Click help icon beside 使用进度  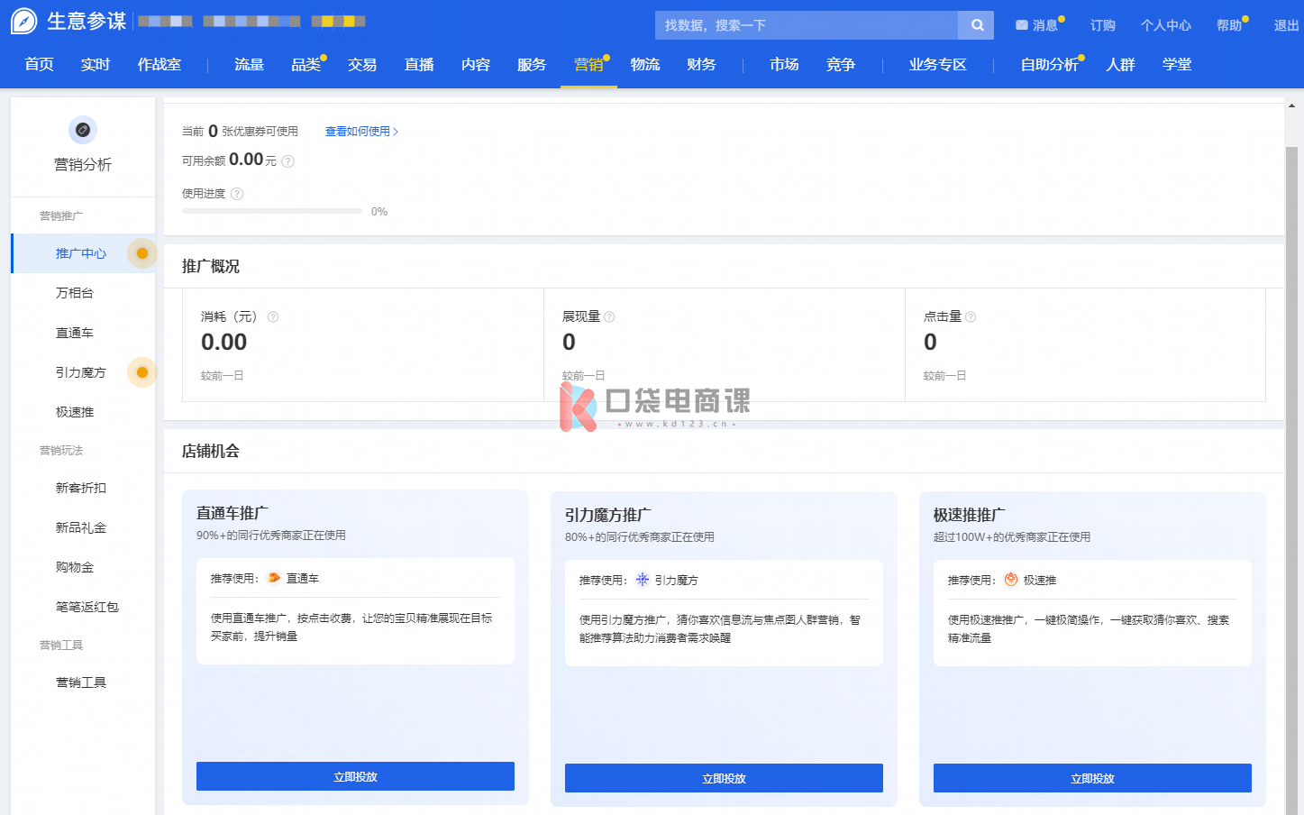237,194
